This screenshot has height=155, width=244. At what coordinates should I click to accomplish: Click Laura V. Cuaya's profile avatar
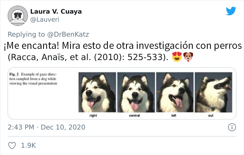pyautogui.click(x=18, y=16)
